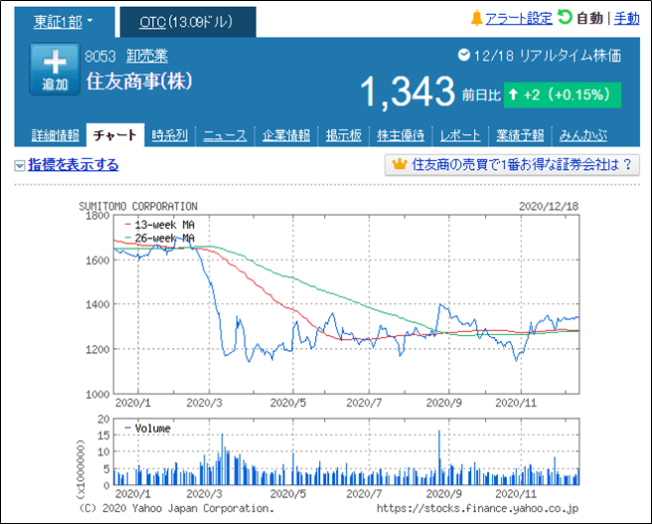This screenshot has height=524, width=652.
Task: Open the 株主優待 tab
Action: (x=401, y=135)
